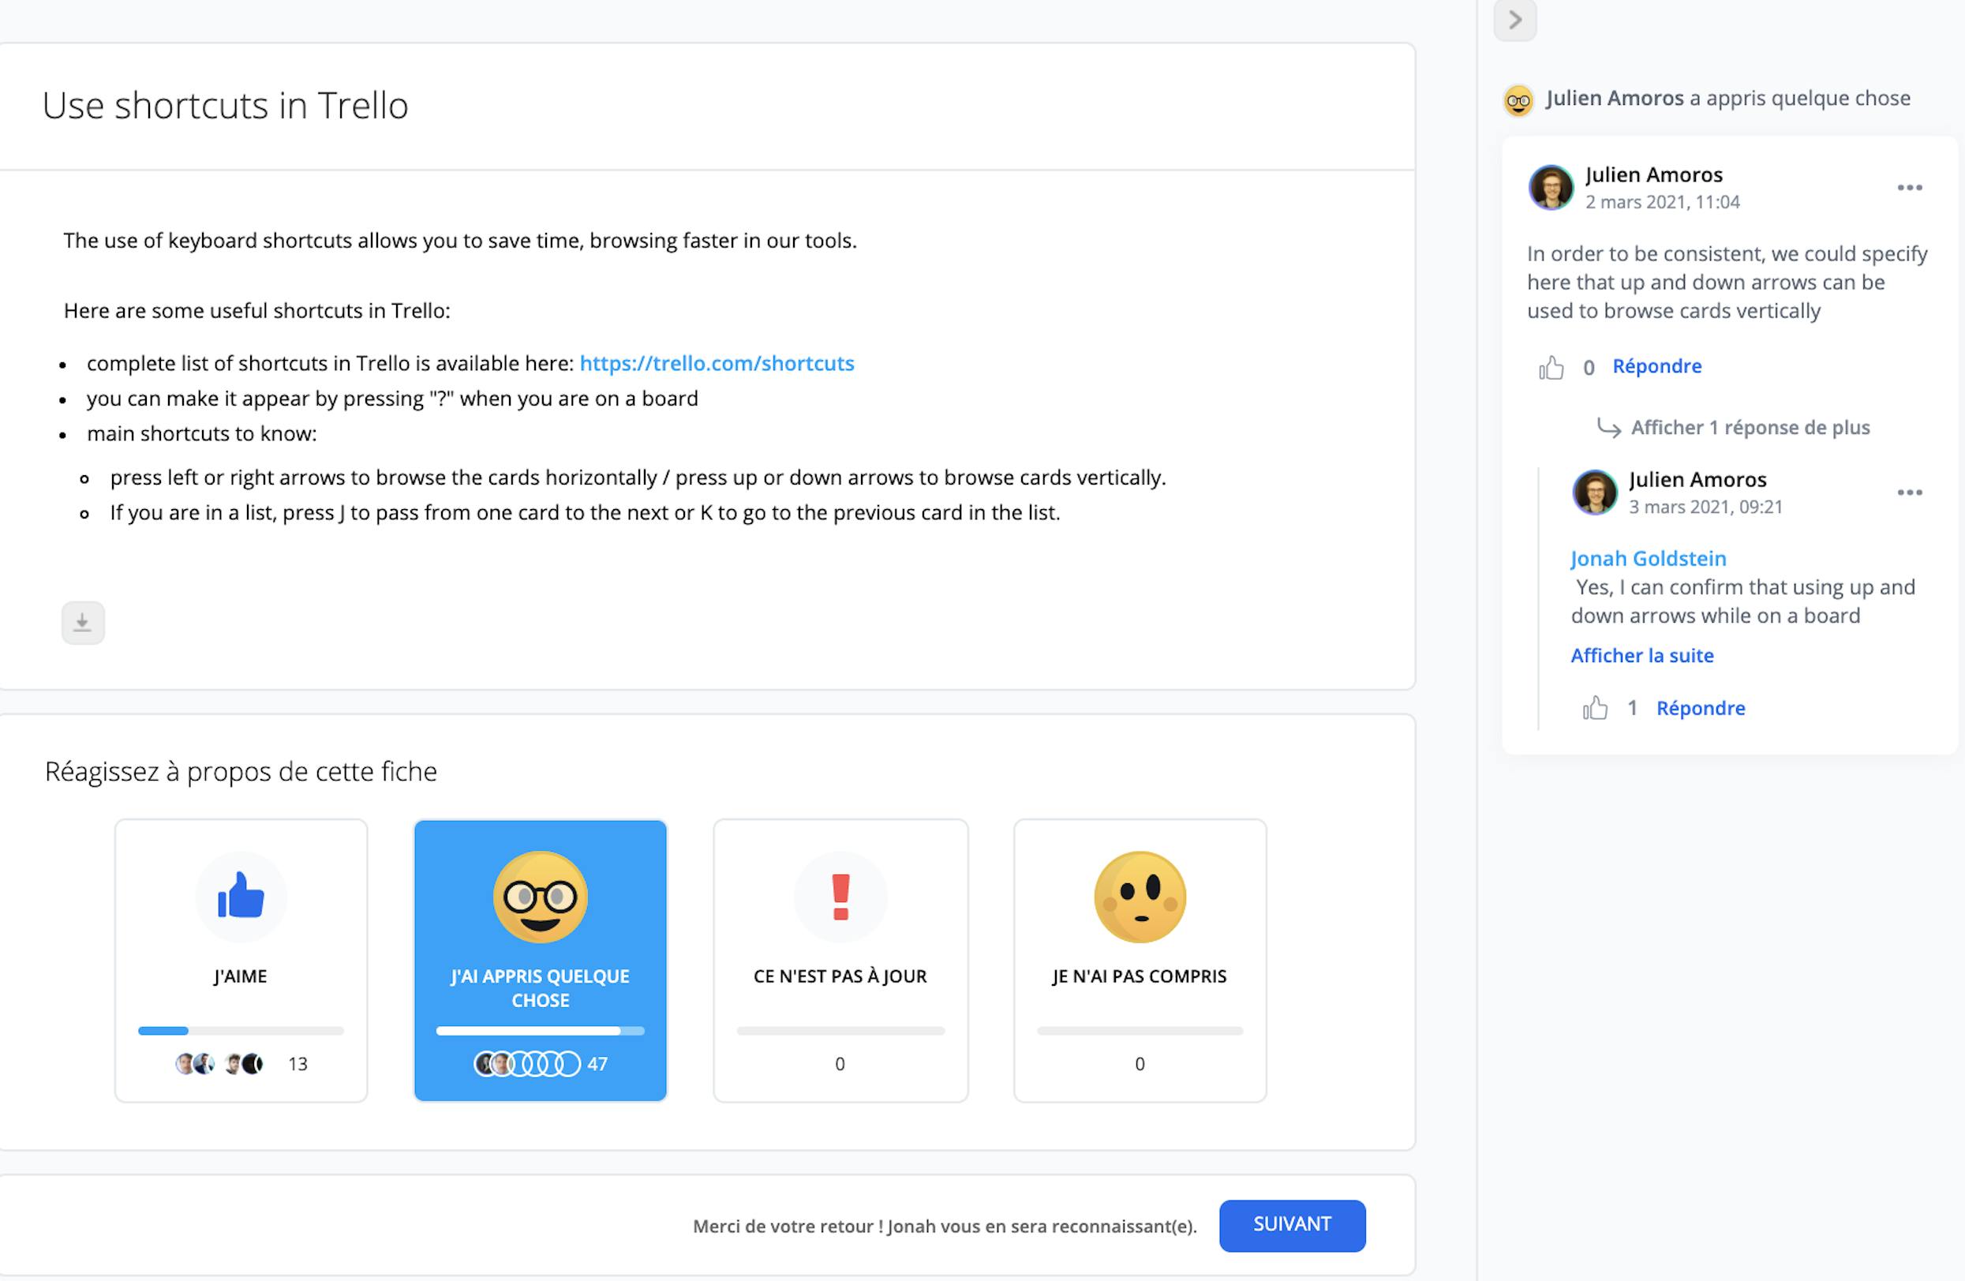Image resolution: width=1965 pixels, height=1281 pixels.
Task: Click the CE N'EST PAS À JOUR progress bar
Action: [x=840, y=1031]
